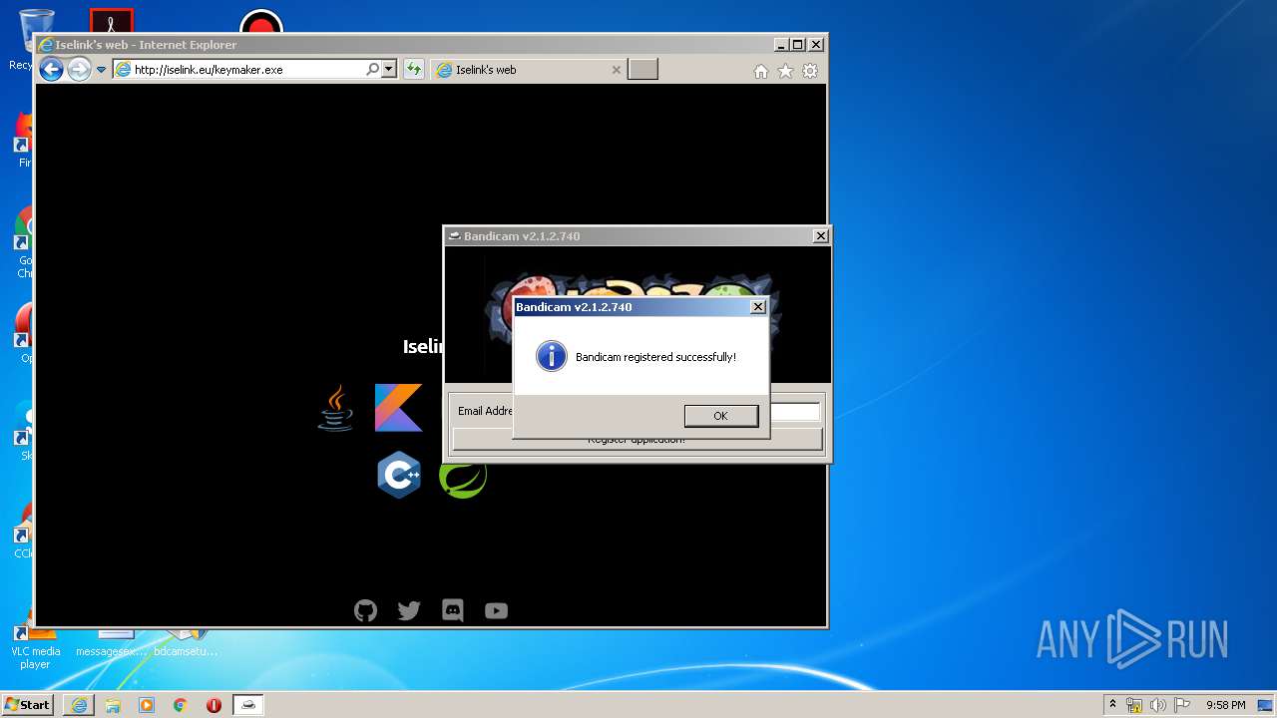This screenshot has height=718, width=1277.
Task: Open recent pages dropdown arrow
Action: pos(101,70)
